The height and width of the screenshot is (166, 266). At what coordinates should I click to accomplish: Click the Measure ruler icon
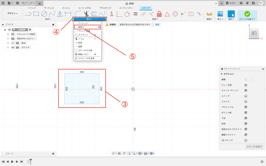coord(209,14)
